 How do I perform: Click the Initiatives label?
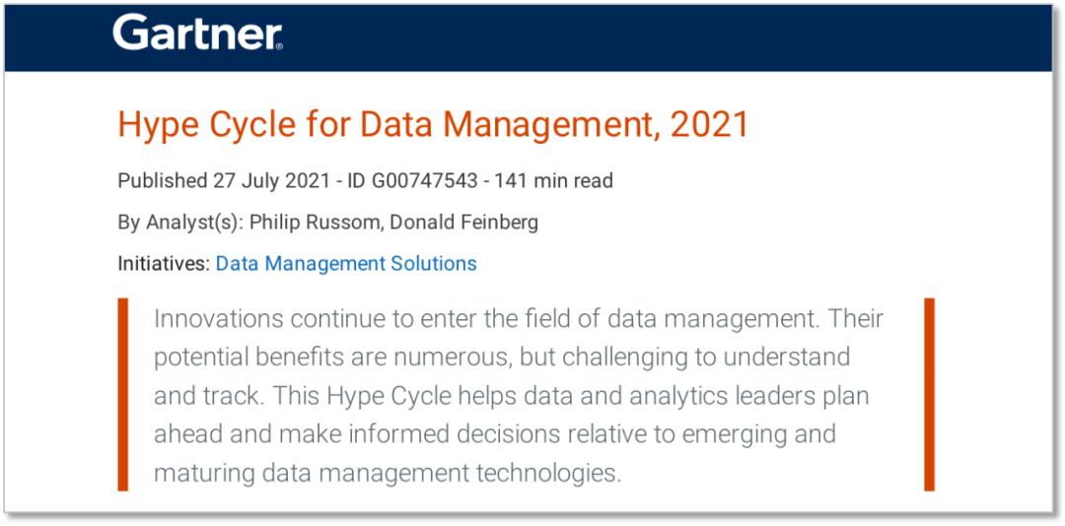[163, 263]
